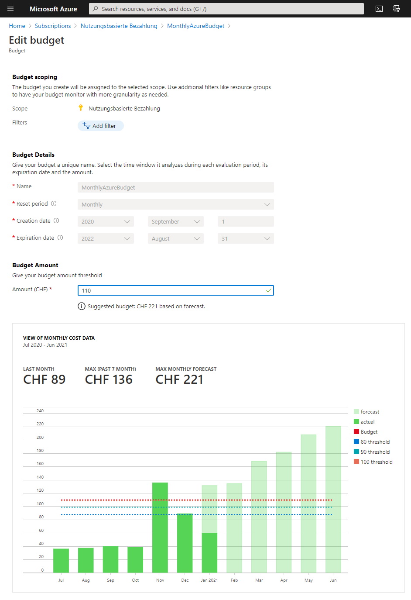The height and width of the screenshot is (600, 411).
Task: Show info for Reset period
Action: coord(54,203)
